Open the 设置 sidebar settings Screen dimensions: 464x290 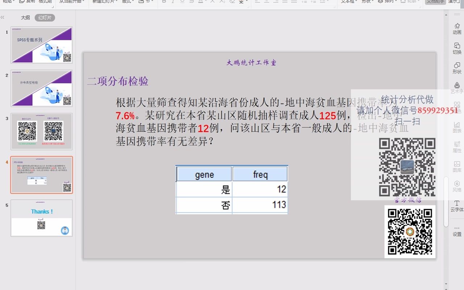pyautogui.click(x=457, y=231)
